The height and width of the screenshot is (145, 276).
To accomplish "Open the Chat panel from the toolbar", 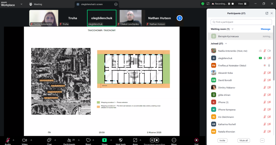I will 49,140.
